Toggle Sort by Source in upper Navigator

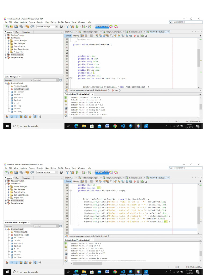(x=40, y=117)
